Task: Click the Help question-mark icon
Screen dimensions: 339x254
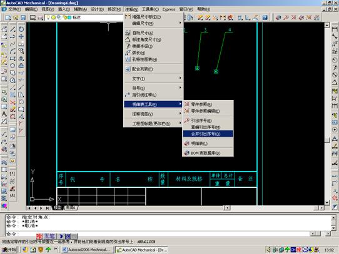Action: [265, 17]
